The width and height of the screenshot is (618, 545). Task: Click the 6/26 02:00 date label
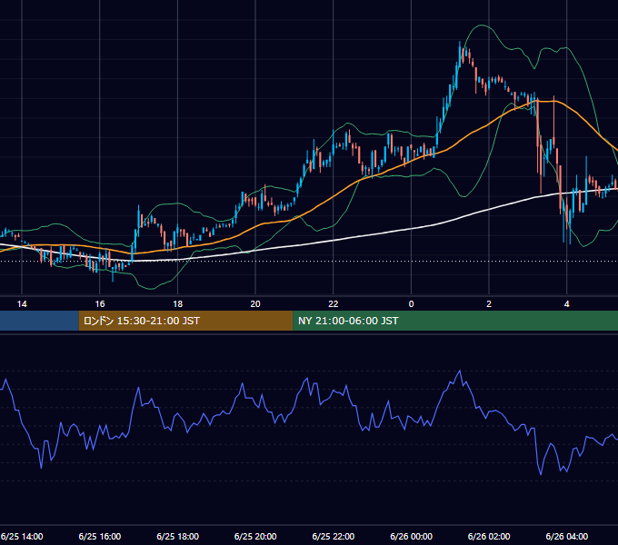click(x=489, y=536)
